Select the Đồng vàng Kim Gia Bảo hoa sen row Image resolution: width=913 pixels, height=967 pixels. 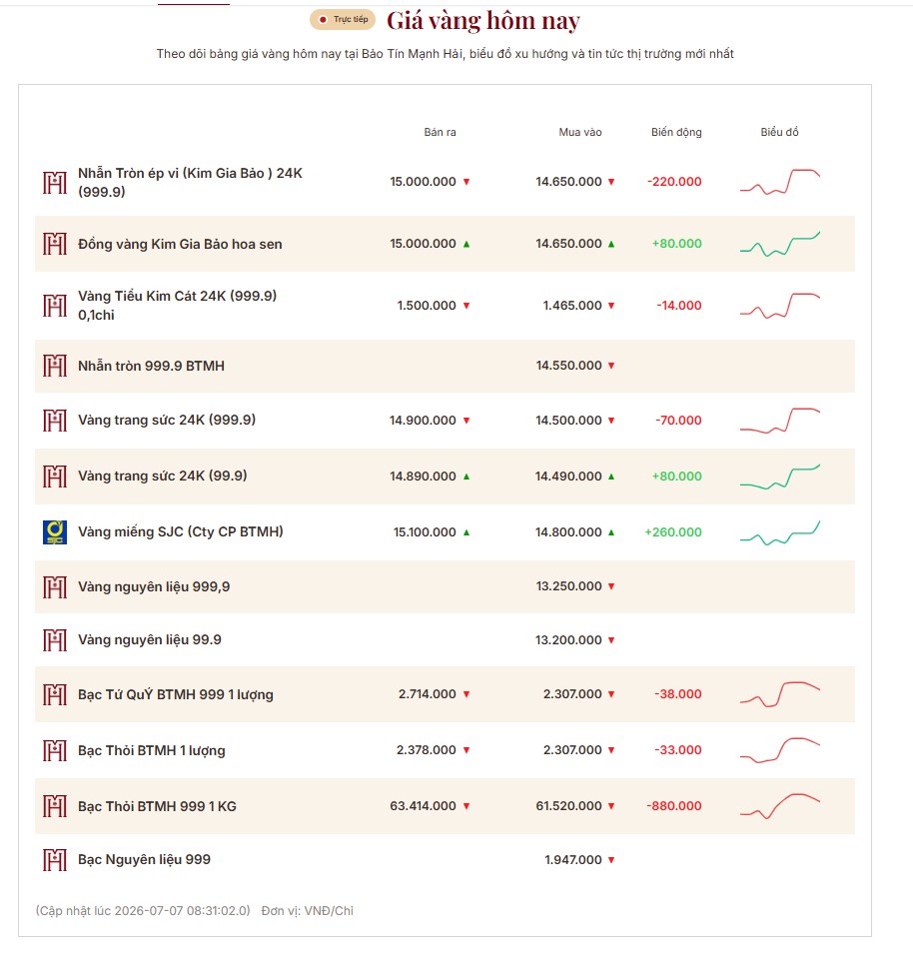[x=445, y=244]
